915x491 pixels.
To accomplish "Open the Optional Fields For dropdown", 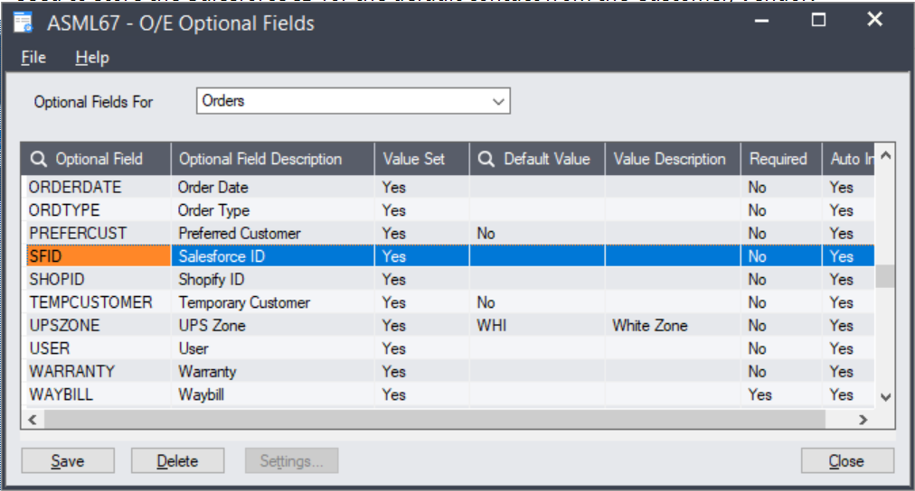I will point(498,102).
